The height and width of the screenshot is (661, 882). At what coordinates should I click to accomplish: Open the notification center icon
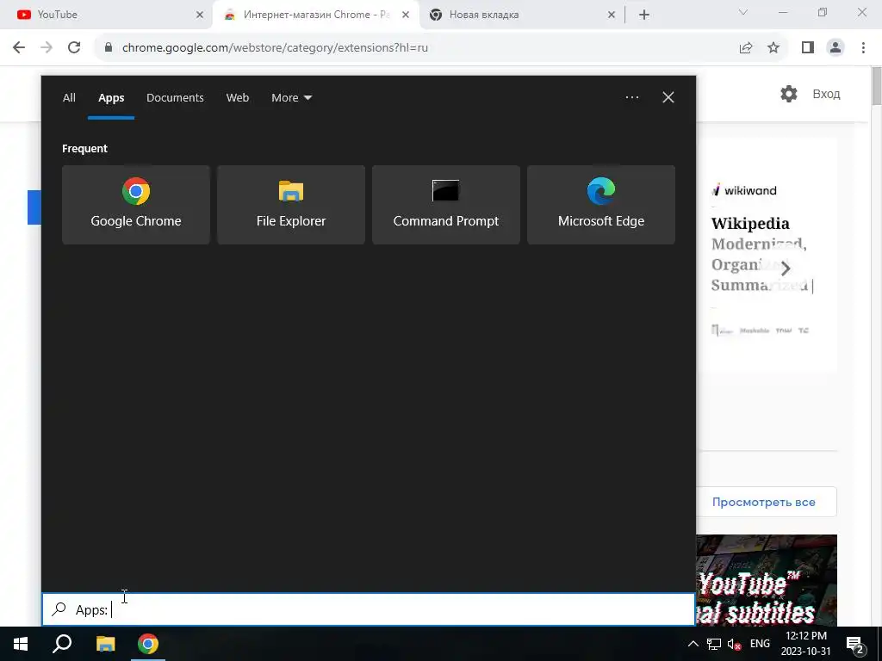(855, 644)
